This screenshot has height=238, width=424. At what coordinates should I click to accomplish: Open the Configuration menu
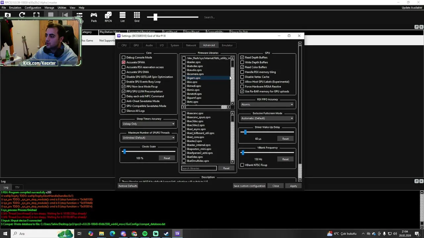point(33,8)
